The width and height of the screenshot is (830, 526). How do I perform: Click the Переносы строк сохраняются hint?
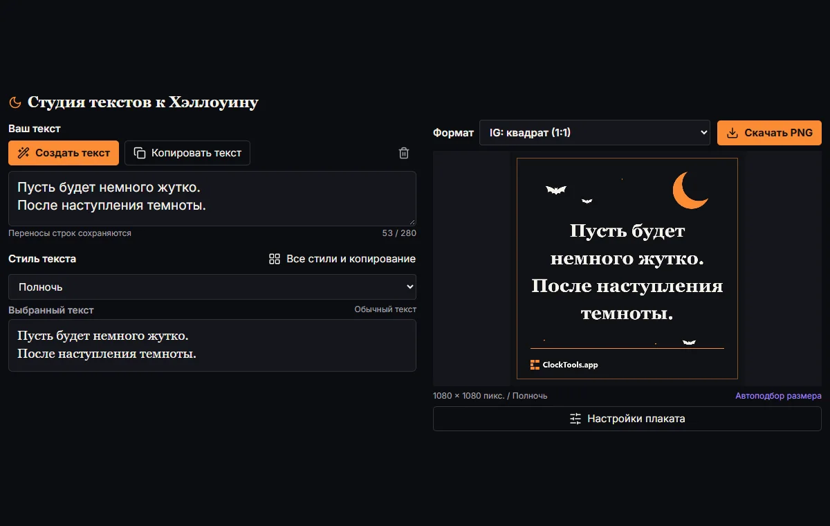(x=70, y=233)
